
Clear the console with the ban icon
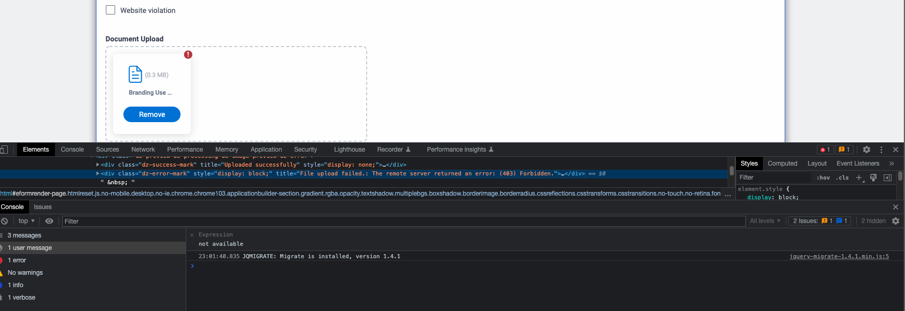[5, 221]
